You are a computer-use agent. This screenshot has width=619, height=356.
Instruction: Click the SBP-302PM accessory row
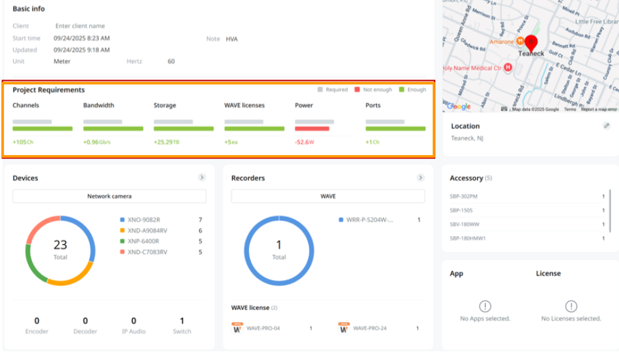pyautogui.click(x=527, y=196)
